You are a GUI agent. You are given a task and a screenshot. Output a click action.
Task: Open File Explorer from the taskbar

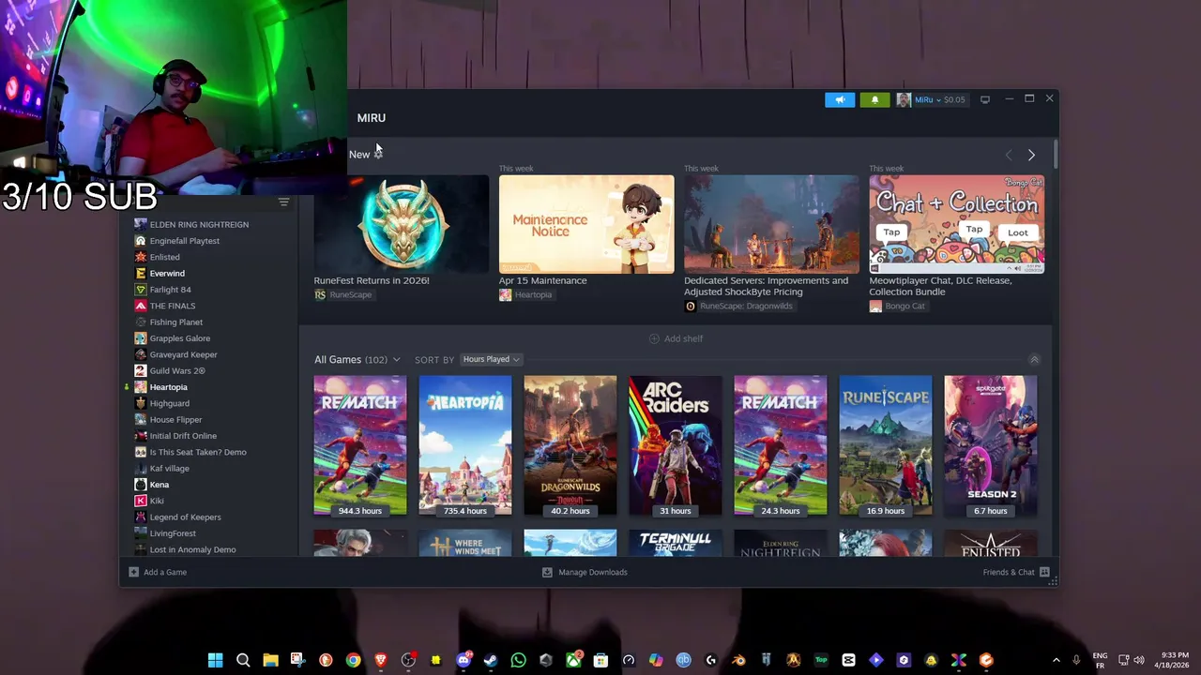(270, 660)
